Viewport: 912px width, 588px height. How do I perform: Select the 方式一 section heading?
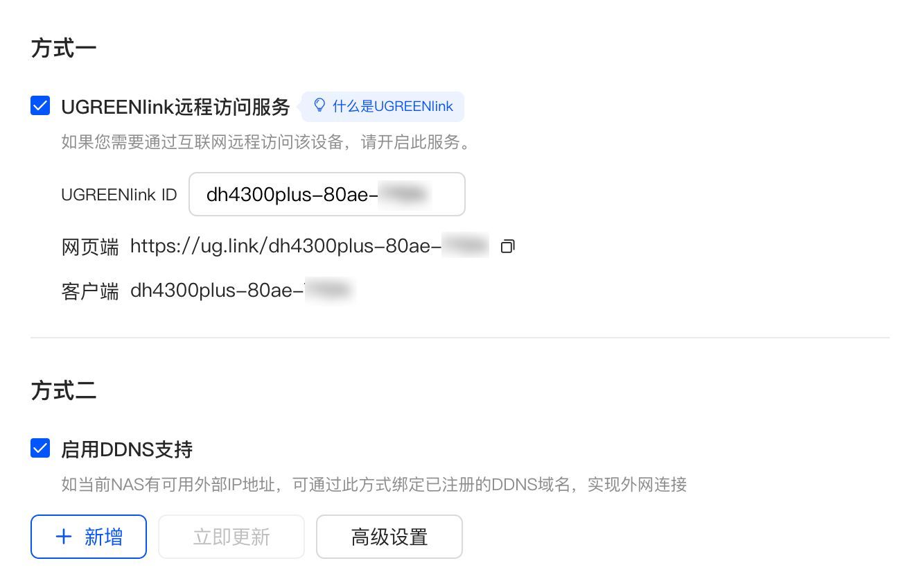click(63, 49)
